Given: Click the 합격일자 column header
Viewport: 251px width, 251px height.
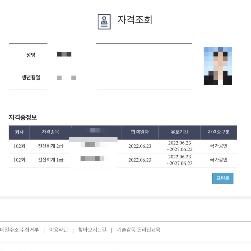Looking at the screenshot, I should 140,132.
